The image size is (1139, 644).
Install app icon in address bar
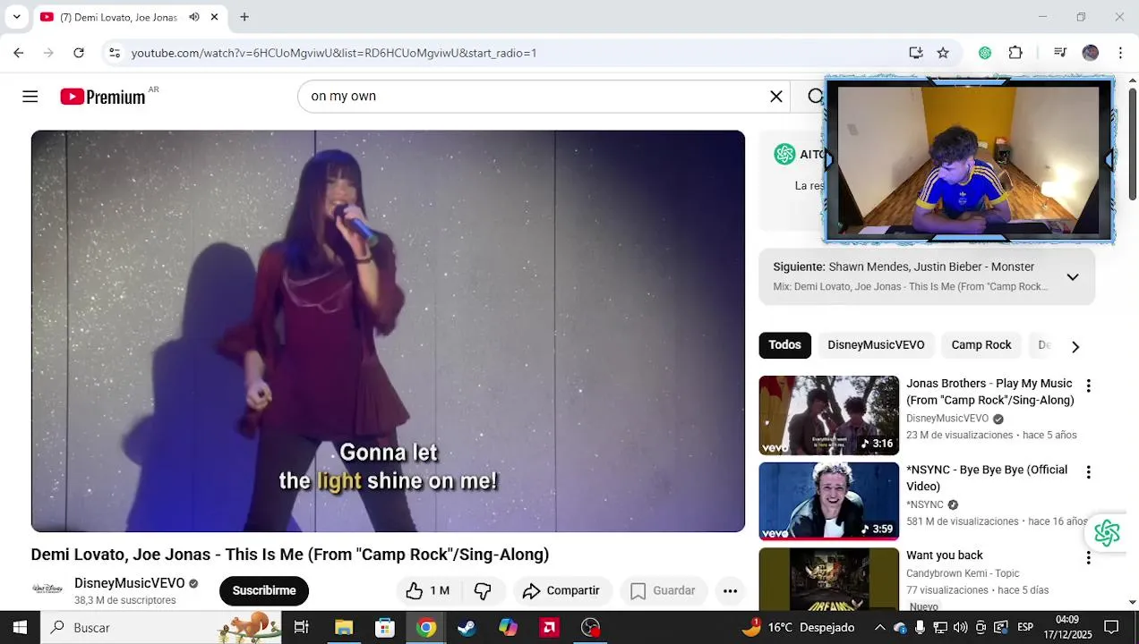click(x=915, y=53)
